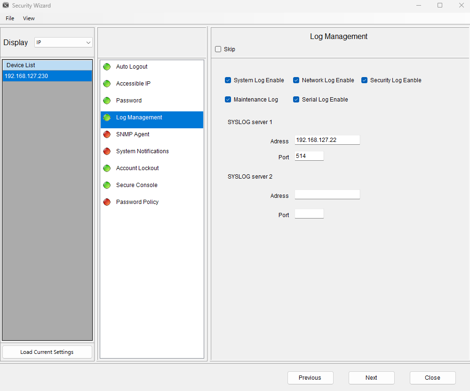The height and width of the screenshot is (391, 470).
Task: Click the SYSLOG server 2 Adress field
Action: (327, 195)
